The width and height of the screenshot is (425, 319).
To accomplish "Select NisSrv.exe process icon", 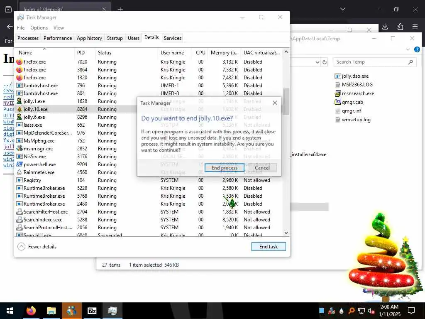I will click(x=19, y=156).
